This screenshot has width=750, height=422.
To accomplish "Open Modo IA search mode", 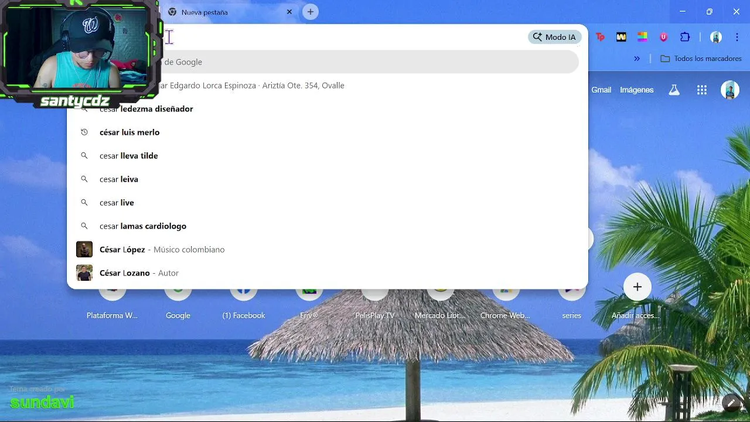I will point(555,37).
